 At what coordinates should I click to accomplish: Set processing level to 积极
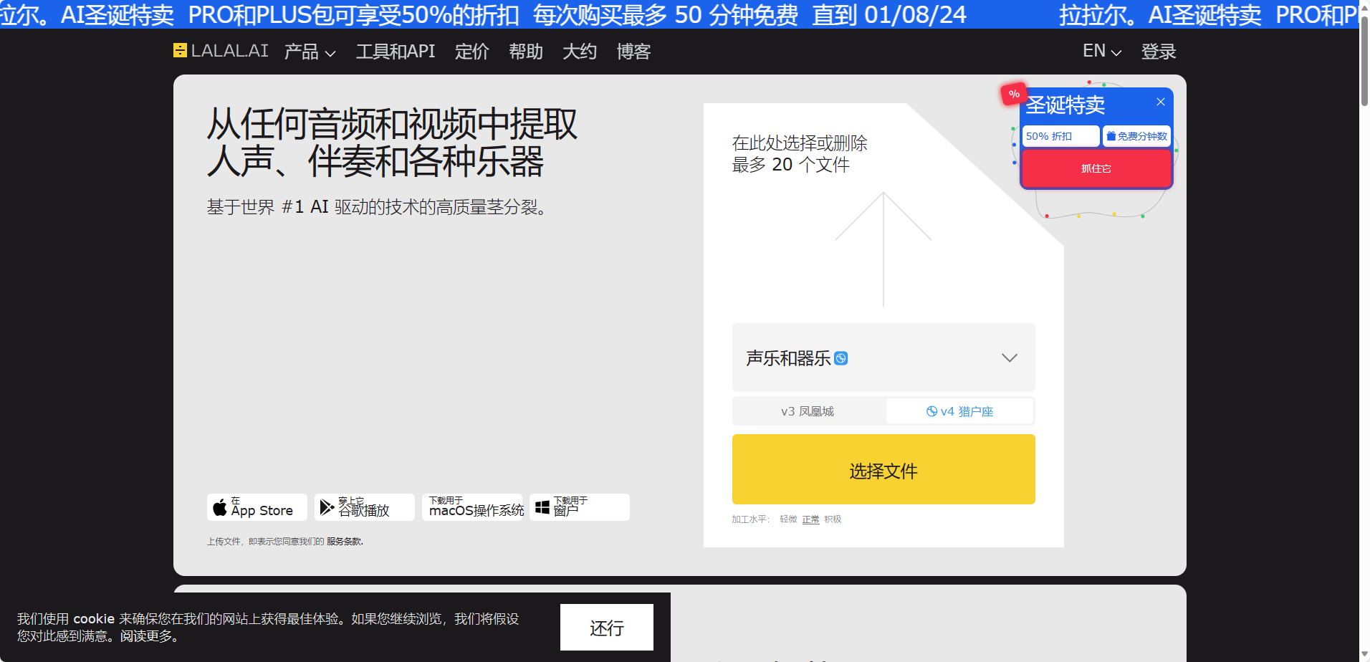pos(833,519)
